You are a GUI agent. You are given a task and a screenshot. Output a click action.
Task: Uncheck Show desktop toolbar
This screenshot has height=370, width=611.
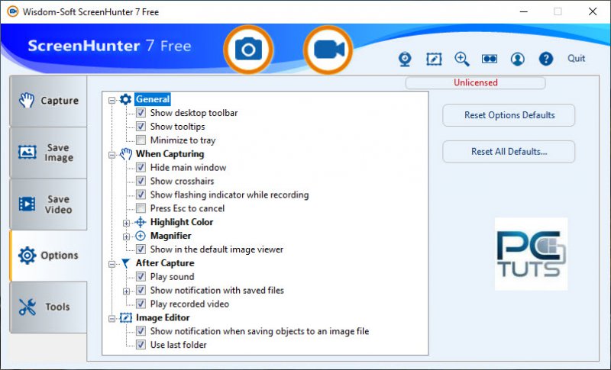click(x=141, y=113)
